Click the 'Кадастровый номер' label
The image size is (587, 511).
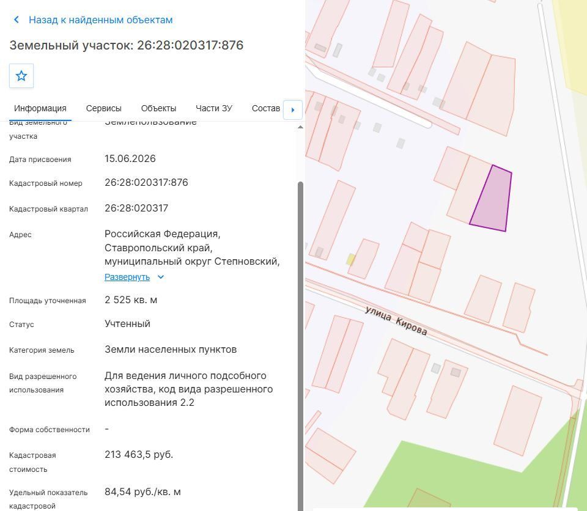click(x=46, y=183)
